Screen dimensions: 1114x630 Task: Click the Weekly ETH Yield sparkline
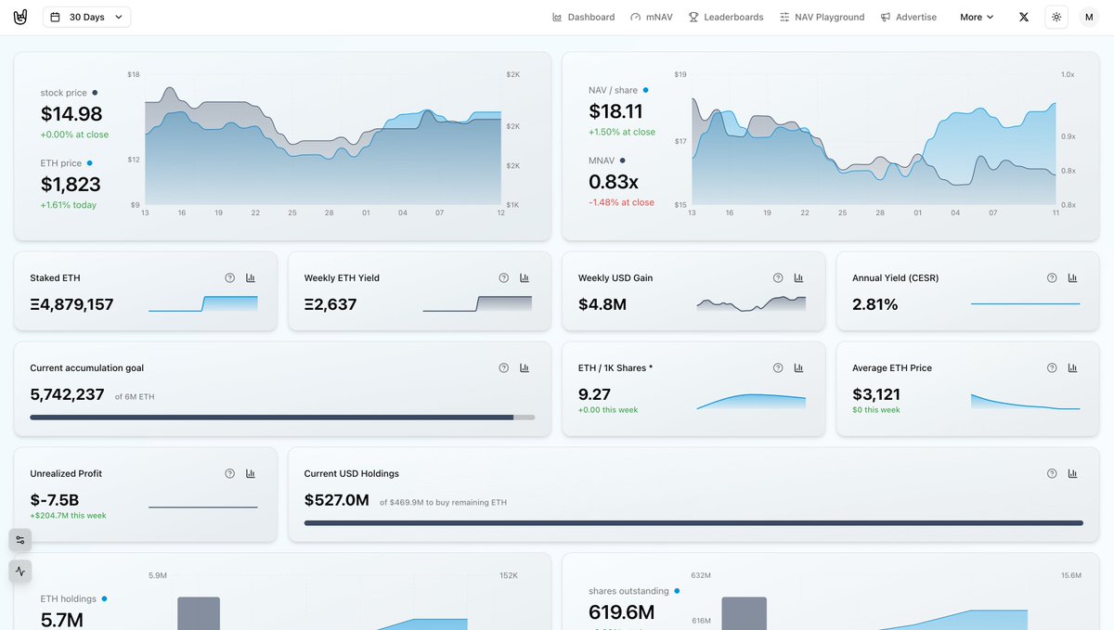(x=477, y=303)
